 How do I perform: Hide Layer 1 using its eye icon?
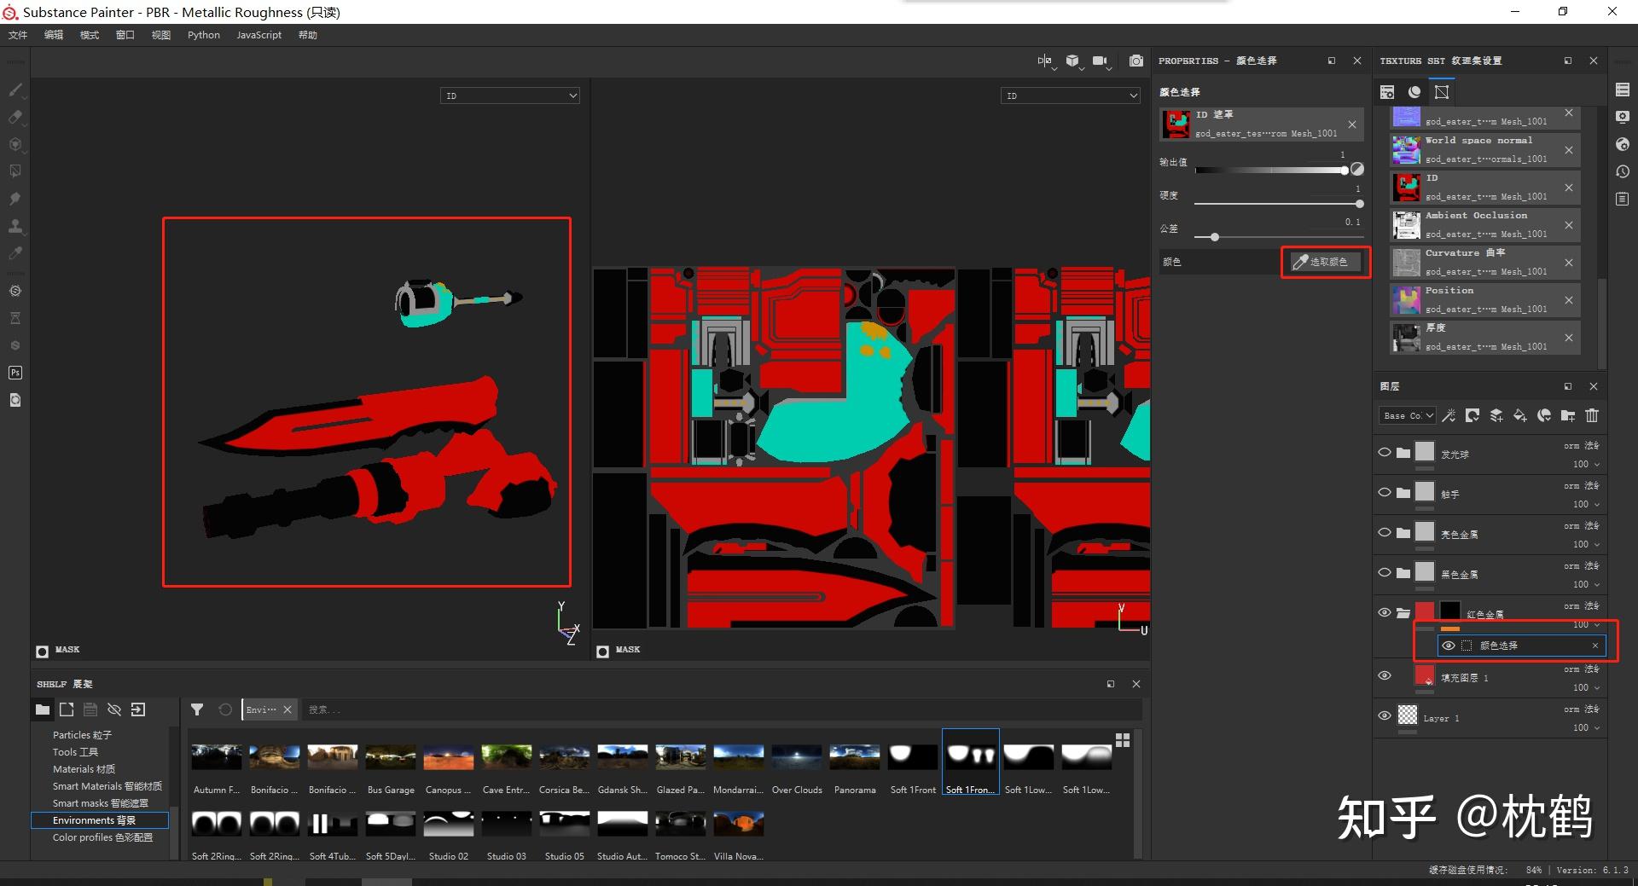[1385, 715]
